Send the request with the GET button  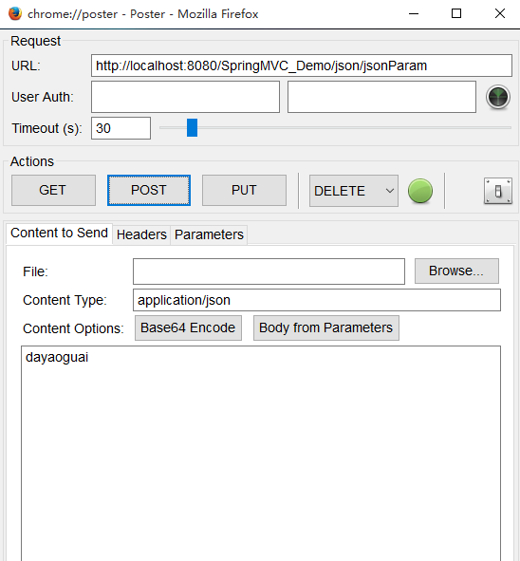pos(53,190)
